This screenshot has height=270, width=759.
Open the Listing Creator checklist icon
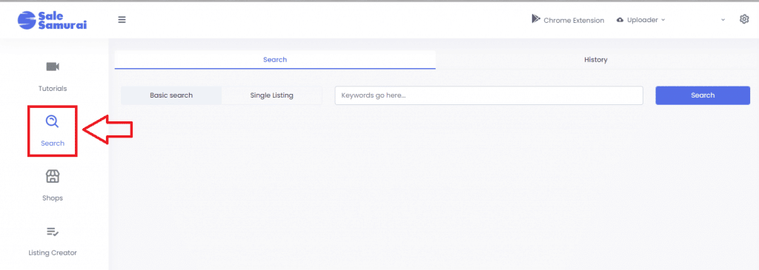(53, 232)
